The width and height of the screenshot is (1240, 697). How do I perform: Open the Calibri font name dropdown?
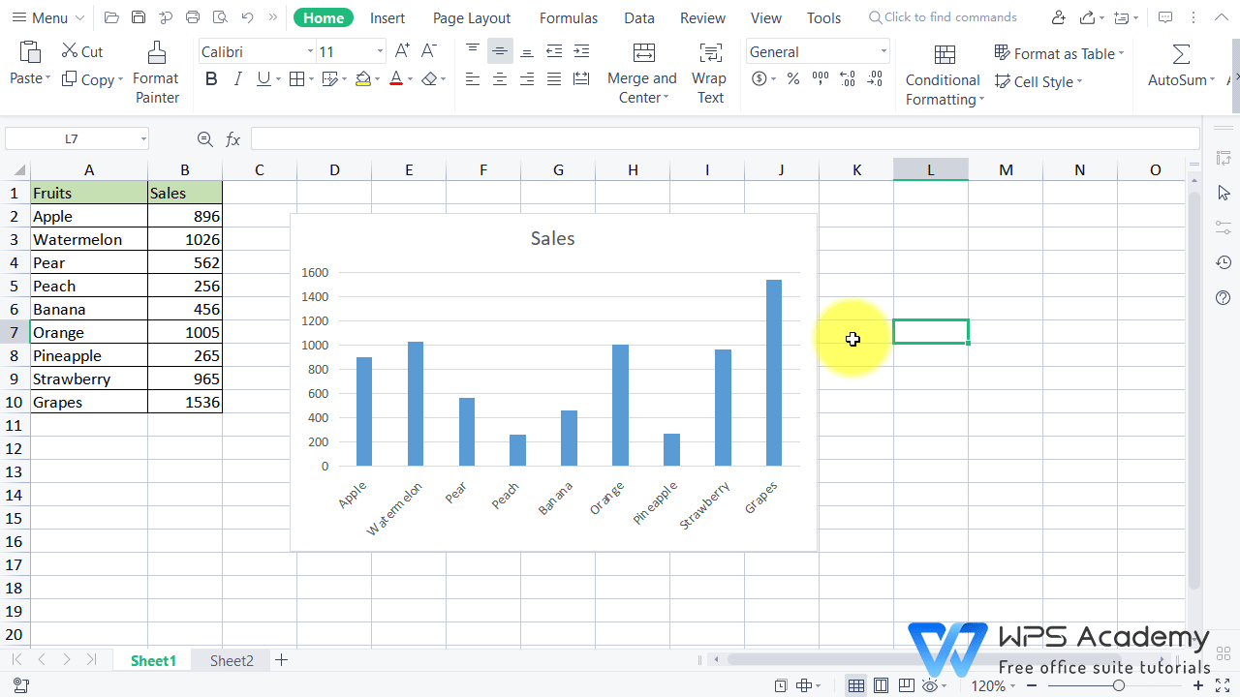click(x=309, y=50)
